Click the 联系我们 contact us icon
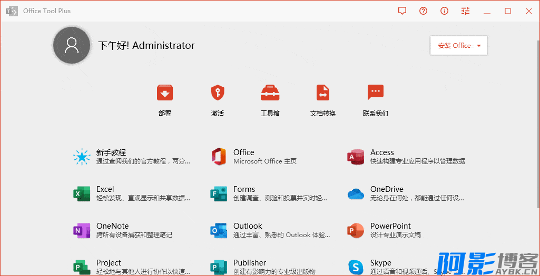This screenshot has width=540, height=276. (x=376, y=93)
